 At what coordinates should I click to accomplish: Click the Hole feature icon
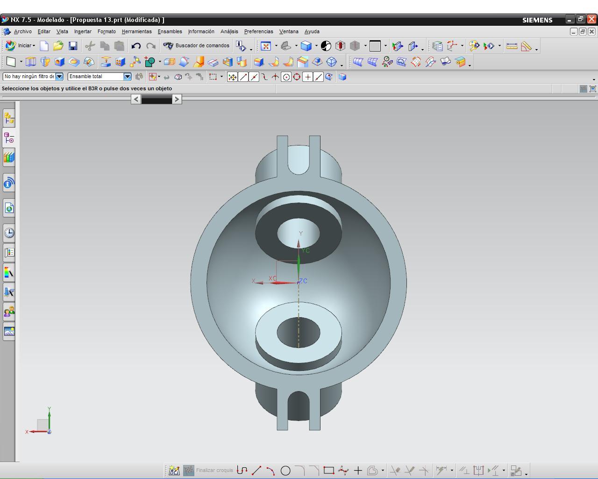pyautogui.click(x=59, y=62)
